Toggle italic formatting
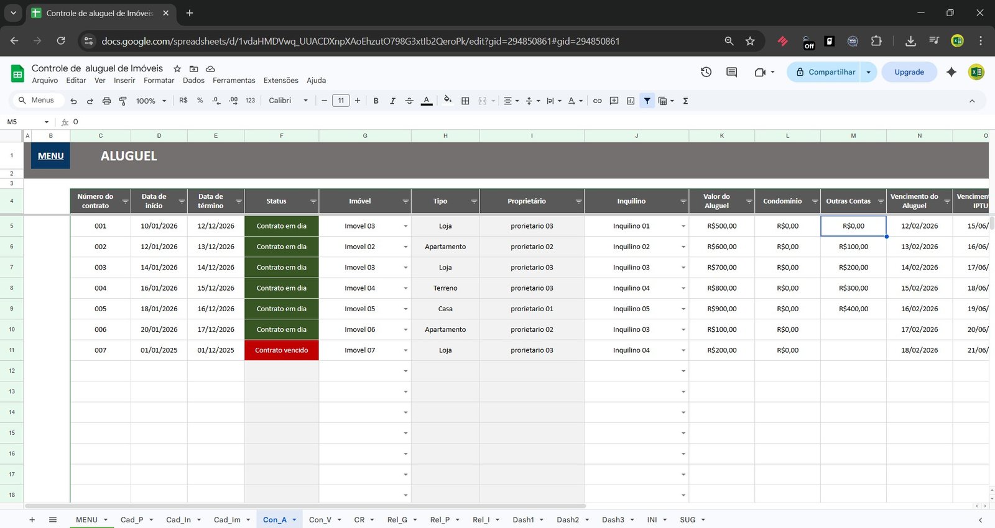 coord(392,101)
